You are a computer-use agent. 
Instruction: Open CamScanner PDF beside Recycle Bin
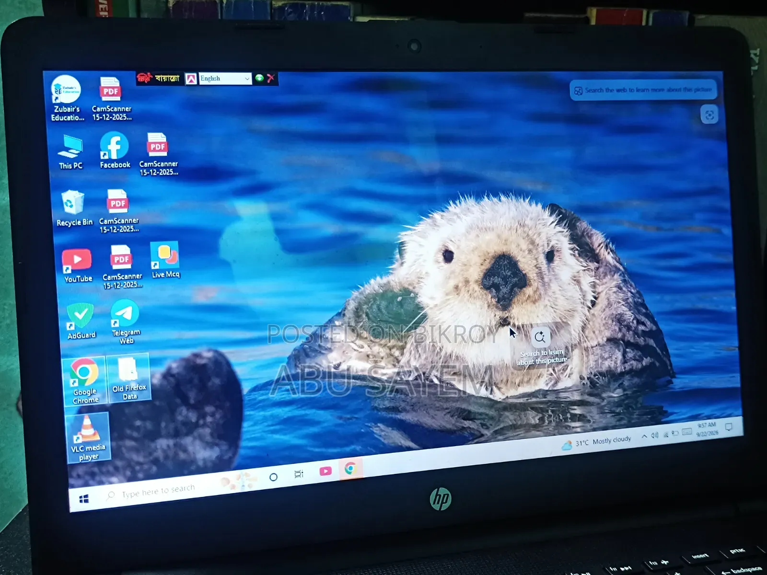[x=118, y=211]
